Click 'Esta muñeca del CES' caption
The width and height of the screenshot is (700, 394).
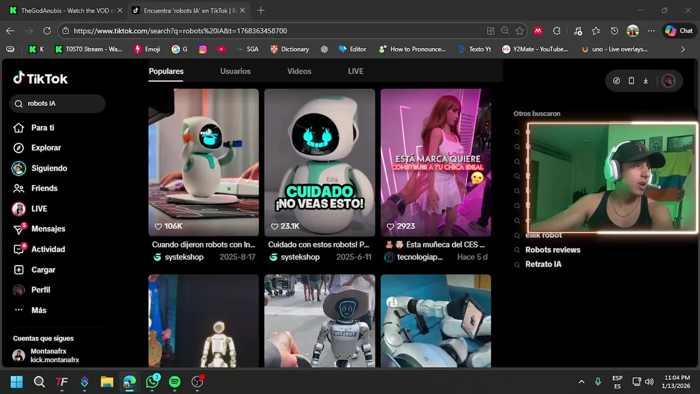click(x=435, y=245)
